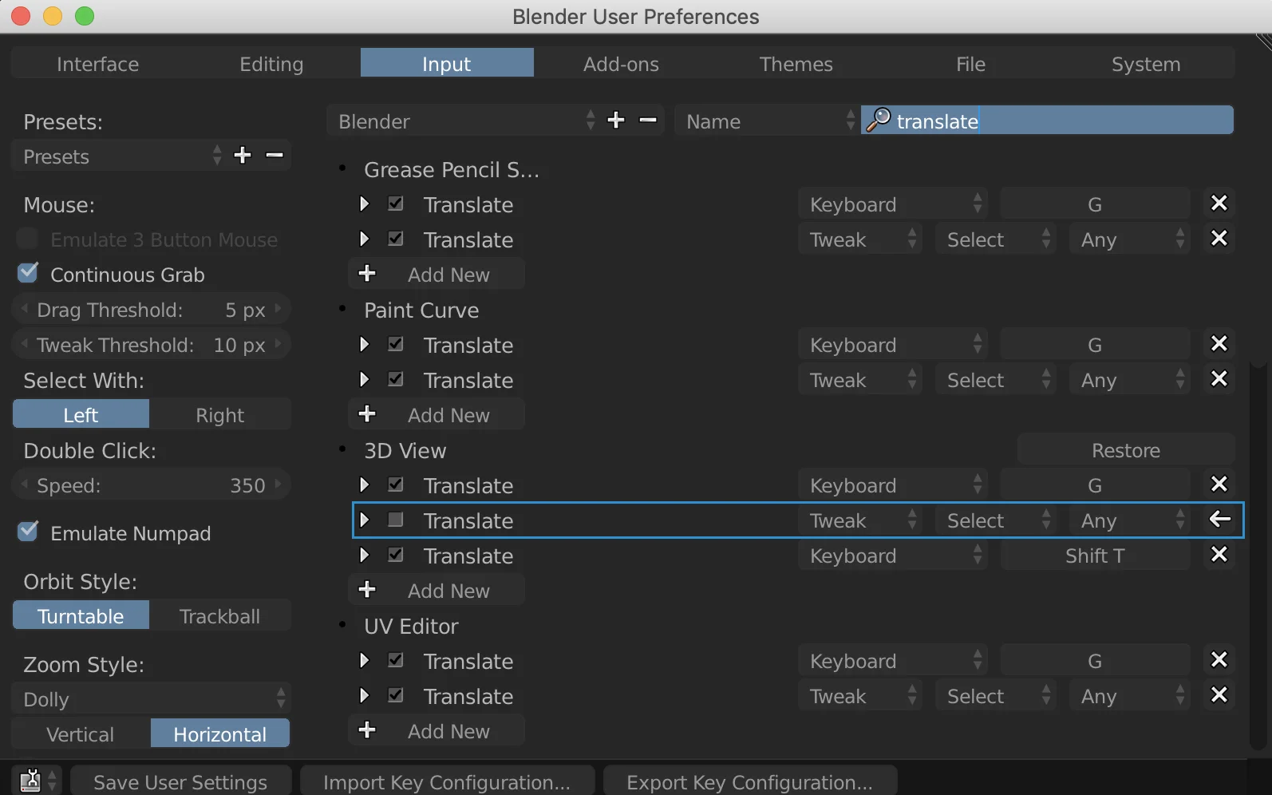Remove UV Editor Translate item bound to G
The height and width of the screenshot is (795, 1272).
1219,660
